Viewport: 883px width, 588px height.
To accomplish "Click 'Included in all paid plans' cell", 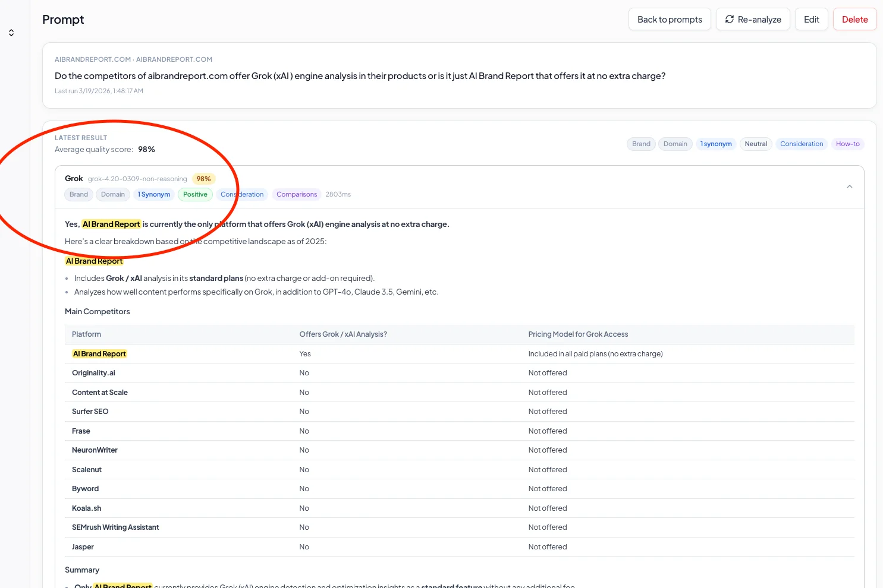I will pos(595,354).
